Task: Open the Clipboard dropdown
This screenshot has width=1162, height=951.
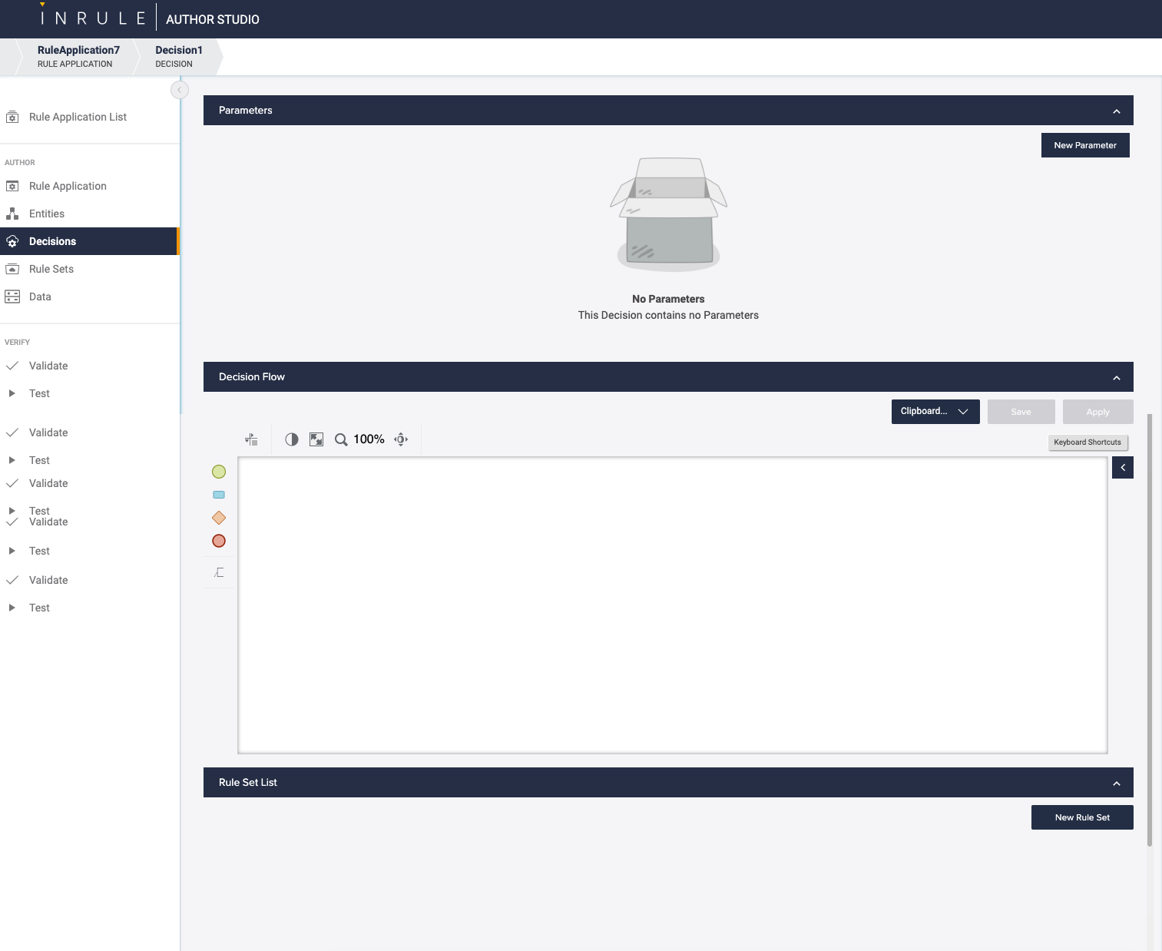Action: click(935, 412)
